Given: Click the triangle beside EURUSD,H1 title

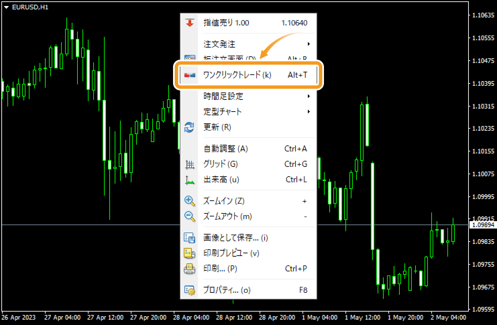Looking at the screenshot, I should click(6, 7).
